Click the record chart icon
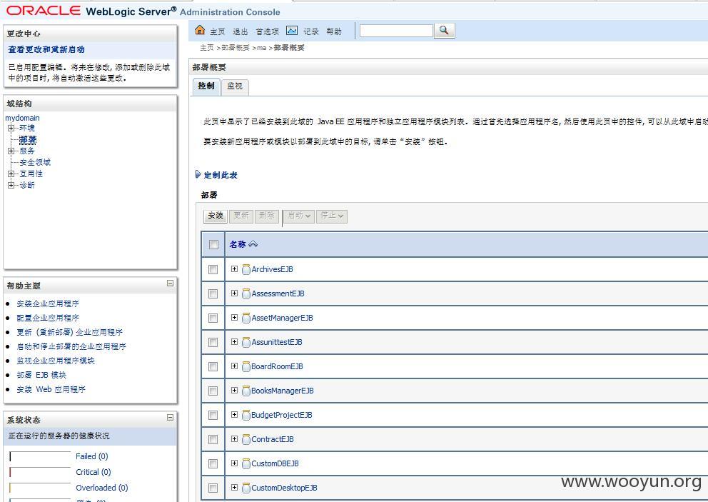Viewport: 708px width, 502px height. tap(292, 30)
